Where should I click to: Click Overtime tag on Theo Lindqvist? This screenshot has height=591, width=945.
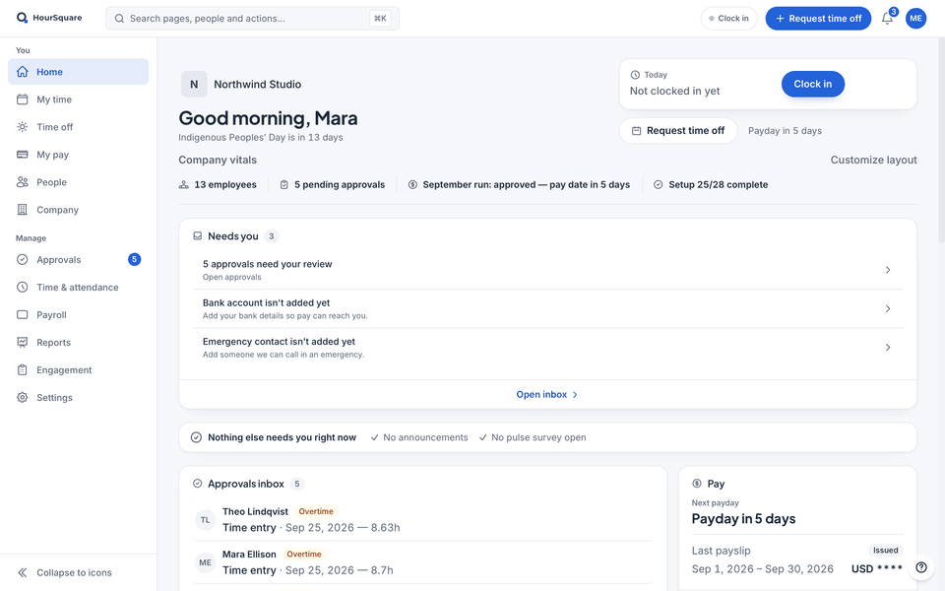point(316,511)
